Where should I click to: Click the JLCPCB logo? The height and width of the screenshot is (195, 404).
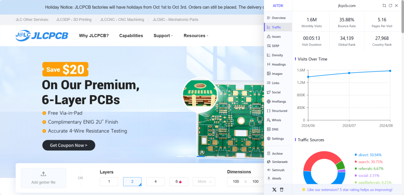click(x=42, y=35)
